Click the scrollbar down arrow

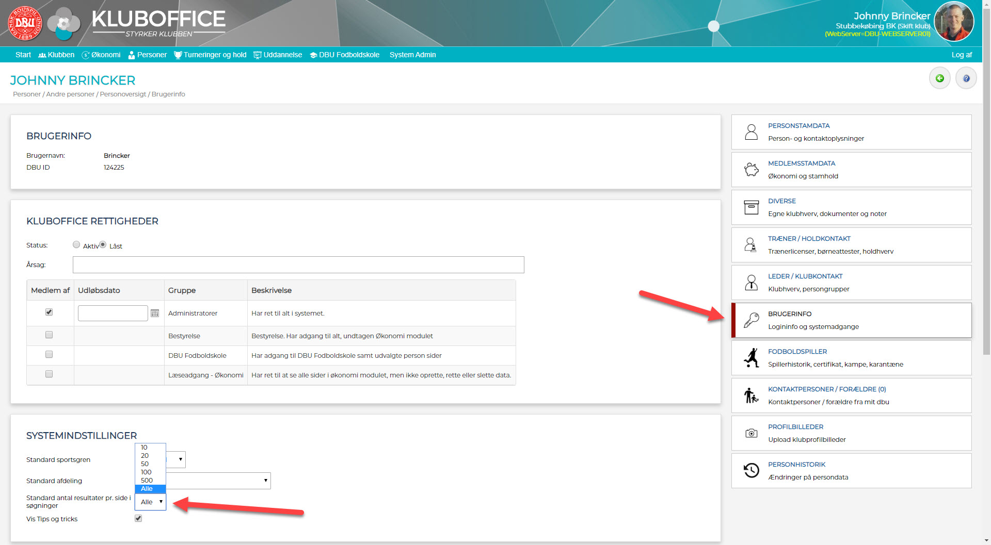[x=986, y=540]
